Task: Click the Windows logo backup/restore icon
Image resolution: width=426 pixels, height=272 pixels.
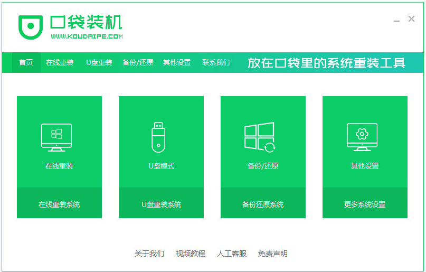Action: (x=260, y=137)
